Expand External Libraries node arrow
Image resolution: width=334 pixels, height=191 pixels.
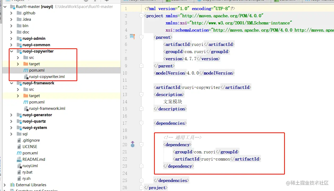click(x=5, y=185)
